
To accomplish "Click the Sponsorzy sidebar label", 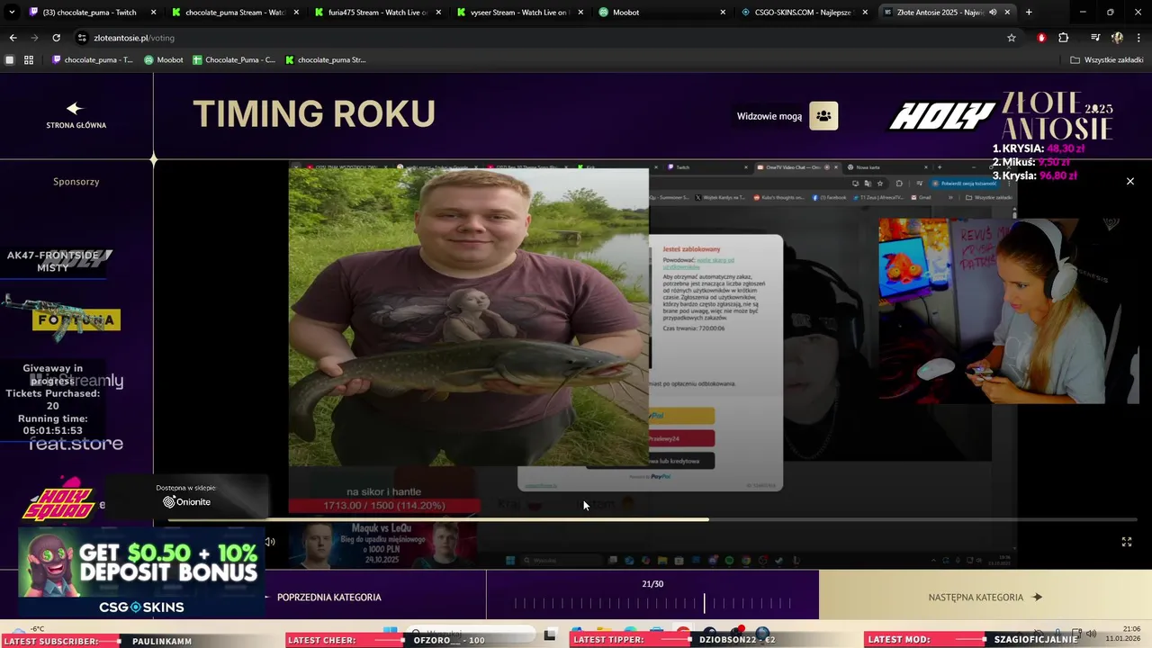I will 76,181.
